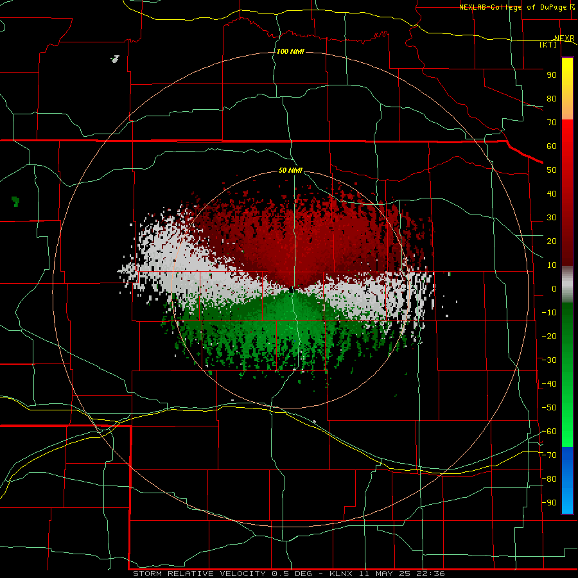This screenshot has height=578, width=578.
Task: Click the blue segment of the color bar
Action: tap(567, 480)
